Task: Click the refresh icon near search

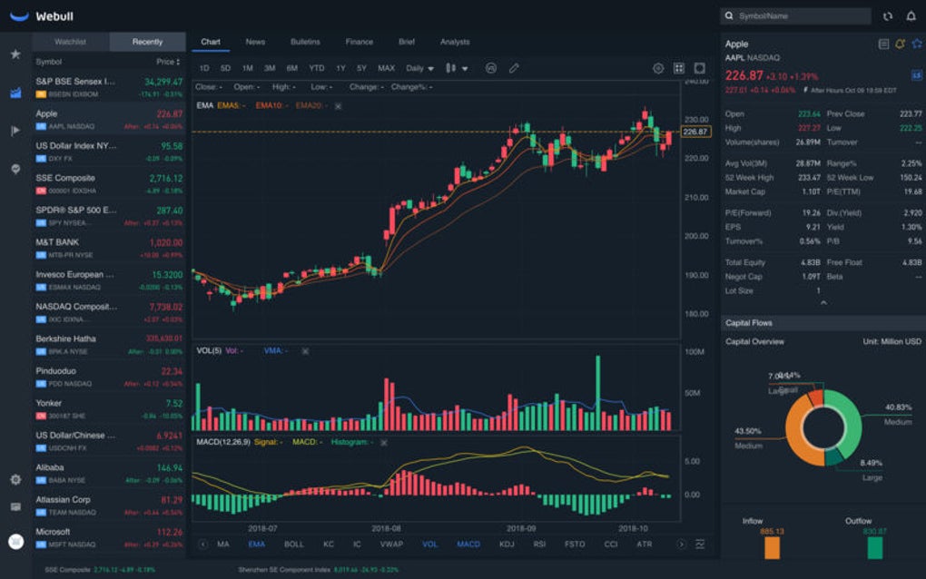Action: [888, 16]
